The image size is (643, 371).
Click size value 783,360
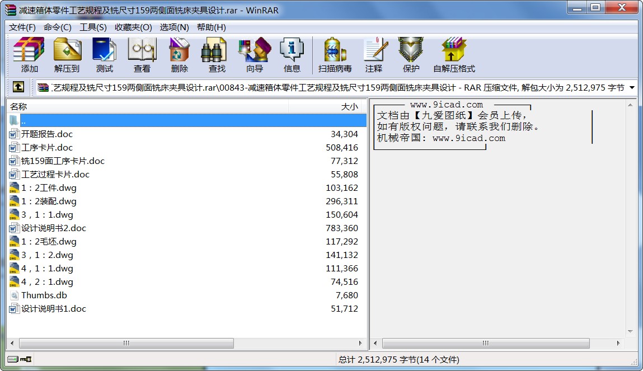(x=342, y=228)
